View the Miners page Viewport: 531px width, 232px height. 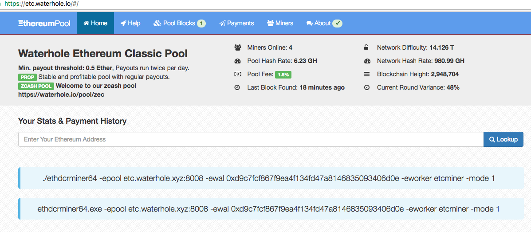[x=280, y=23]
